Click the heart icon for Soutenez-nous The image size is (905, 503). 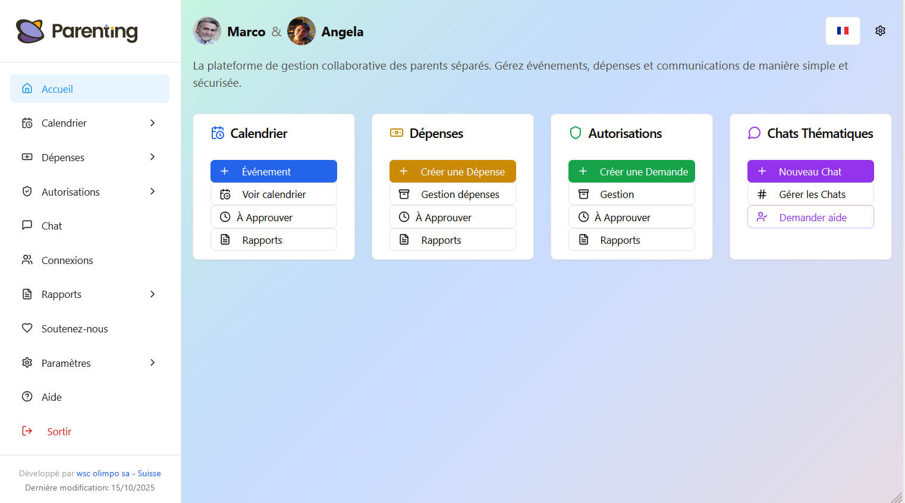point(27,328)
